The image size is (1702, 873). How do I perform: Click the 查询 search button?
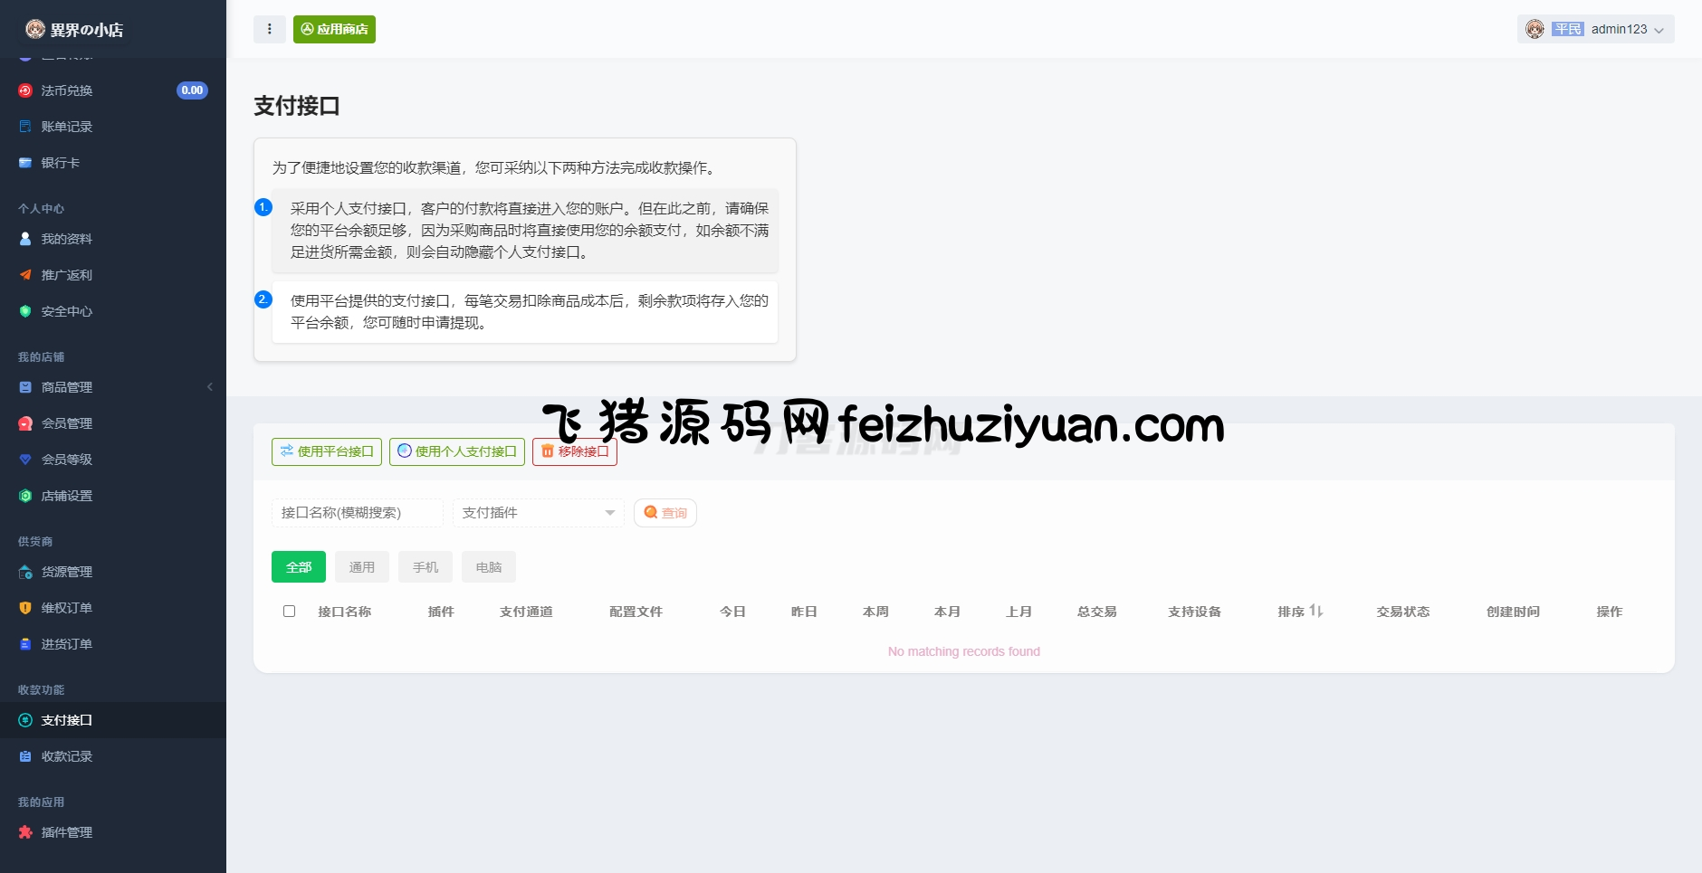tap(665, 513)
